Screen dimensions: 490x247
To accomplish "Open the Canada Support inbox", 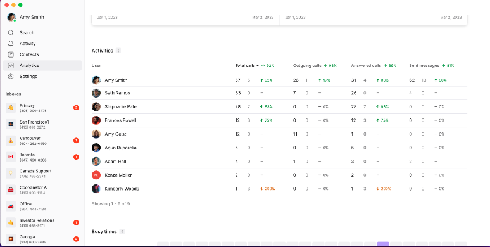I will tap(42, 173).
